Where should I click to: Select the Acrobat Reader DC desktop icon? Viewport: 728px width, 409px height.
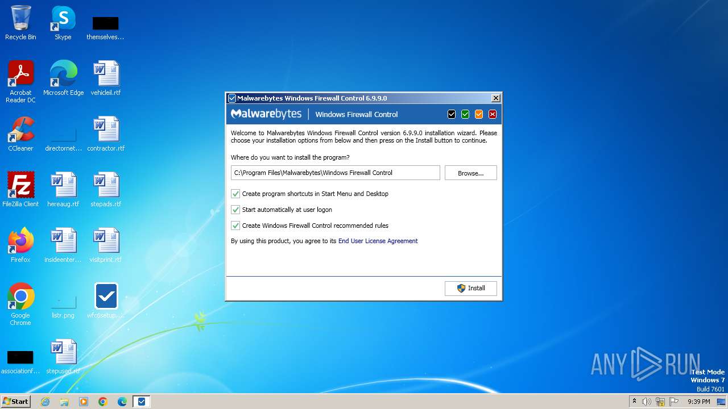20,82
